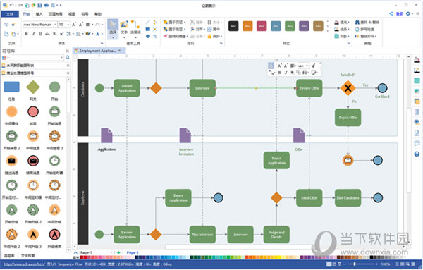423x270 pixels.
Task: Add a new page with green plus
Action: point(118,253)
